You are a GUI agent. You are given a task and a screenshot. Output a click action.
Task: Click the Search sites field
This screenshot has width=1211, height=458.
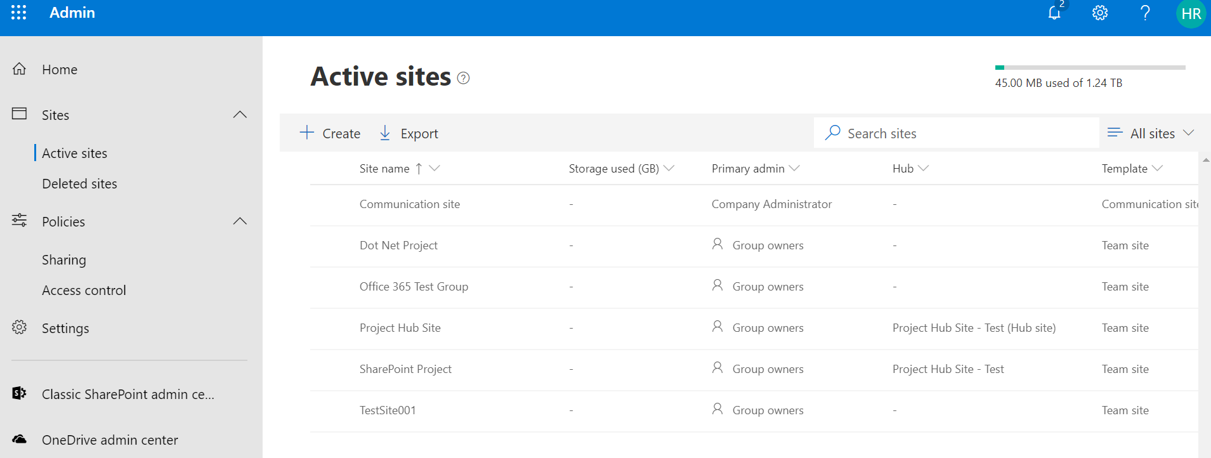(x=956, y=133)
